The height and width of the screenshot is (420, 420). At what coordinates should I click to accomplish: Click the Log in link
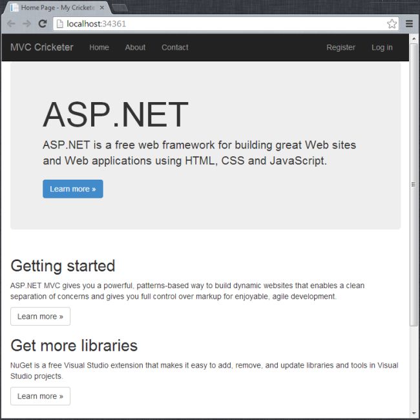(x=382, y=47)
